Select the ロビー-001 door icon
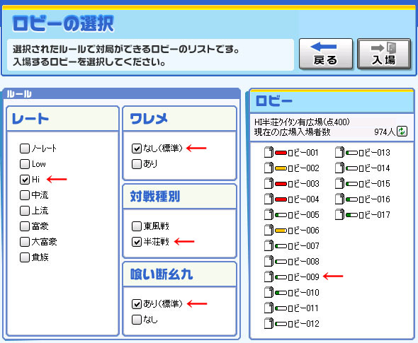The width and height of the screenshot is (418, 343). pos(269,152)
